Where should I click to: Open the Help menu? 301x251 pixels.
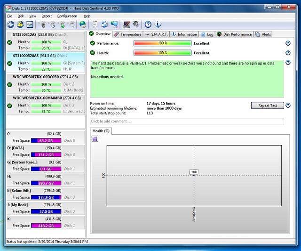pos(87,16)
